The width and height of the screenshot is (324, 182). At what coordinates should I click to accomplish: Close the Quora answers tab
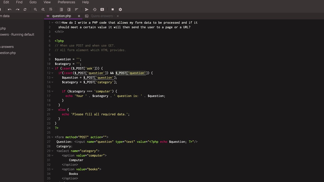[x=118, y=16]
